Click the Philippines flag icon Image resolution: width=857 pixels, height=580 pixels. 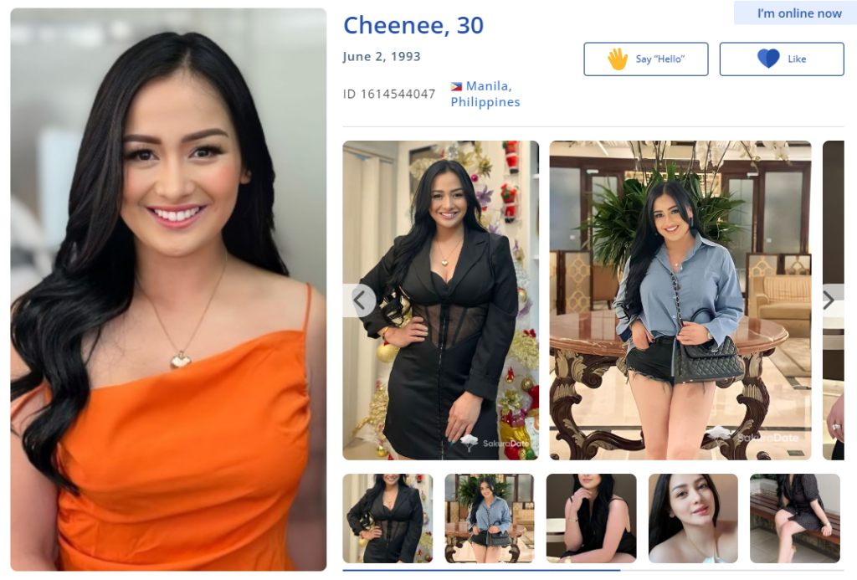pyautogui.click(x=456, y=86)
